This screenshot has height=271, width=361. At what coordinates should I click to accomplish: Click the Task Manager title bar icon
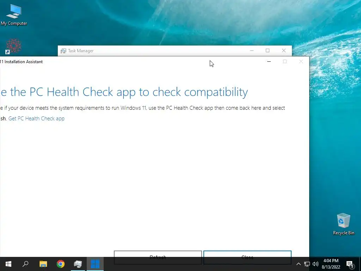63,51
